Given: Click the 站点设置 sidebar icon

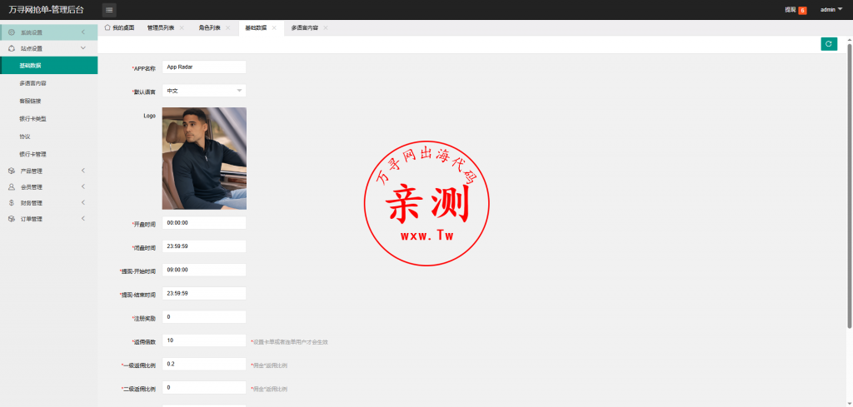Looking at the screenshot, I should pos(12,48).
